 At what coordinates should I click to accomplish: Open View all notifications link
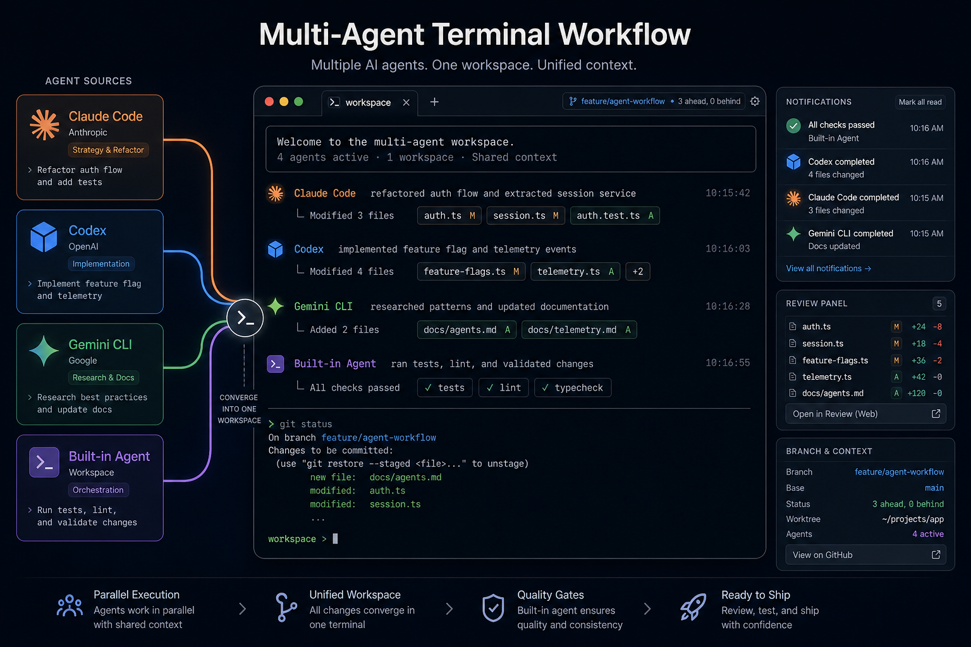(829, 269)
